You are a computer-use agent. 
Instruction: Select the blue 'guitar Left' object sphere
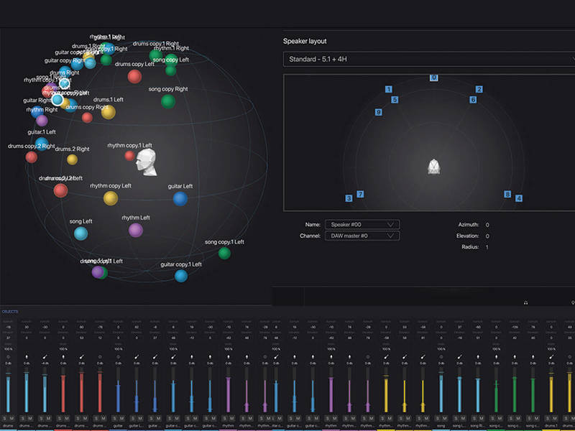tap(180, 198)
